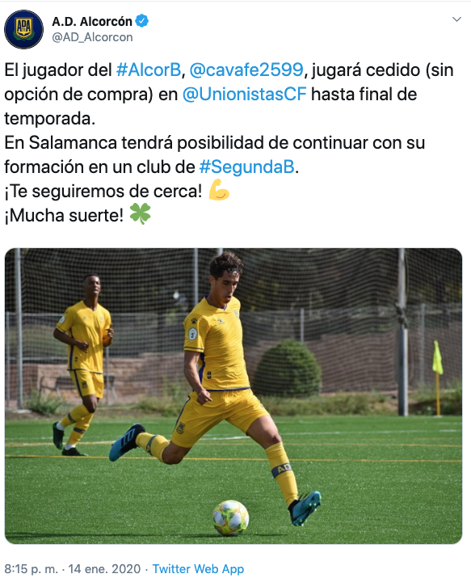Click the tweet timestamp 8:15 p. m.
Viewport: 471px width, 578px height.
click(x=32, y=569)
